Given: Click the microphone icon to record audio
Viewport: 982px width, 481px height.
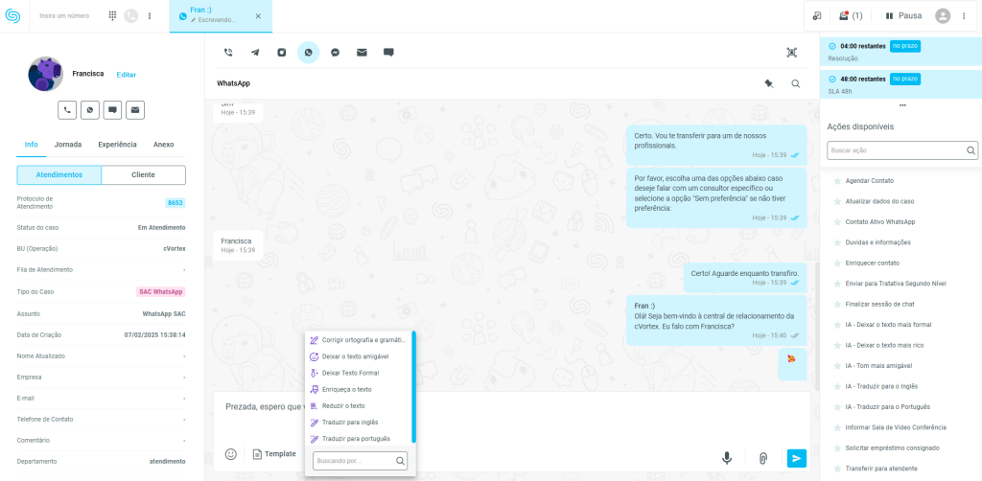Looking at the screenshot, I should 727,458.
